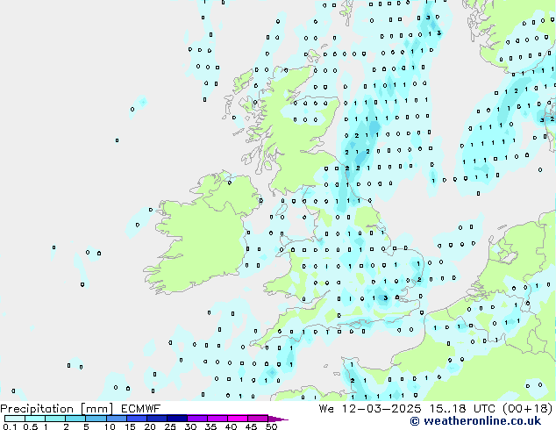This screenshot has width=556, height=430.
Task: Click the "(00+18)" forecast run label
Action: pyautogui.click(x=528, y=409)
